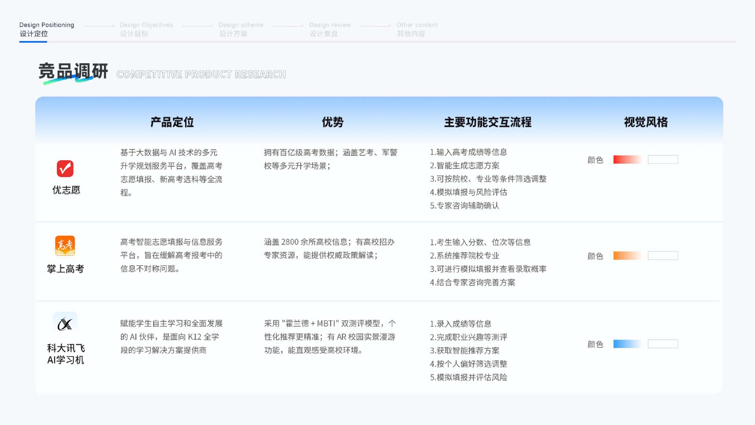Image resolution: width=755 pixels, height=425 pixels.
Task: Click step 1.录入成绩等信息
Action: click(461, 324)
